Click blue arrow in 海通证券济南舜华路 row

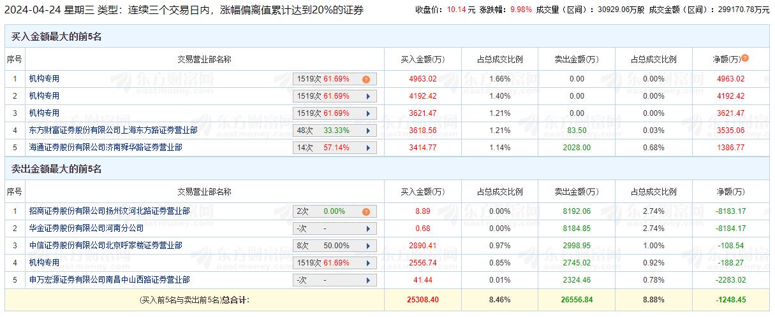click(368, 148)
